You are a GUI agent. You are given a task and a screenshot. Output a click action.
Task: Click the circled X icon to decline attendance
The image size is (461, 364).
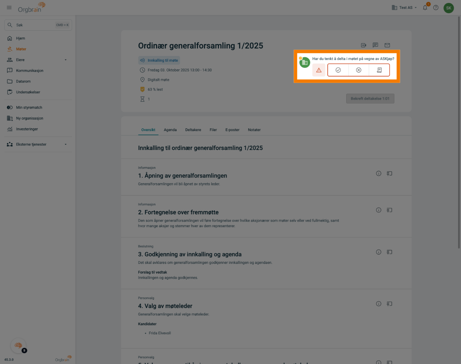359,70
